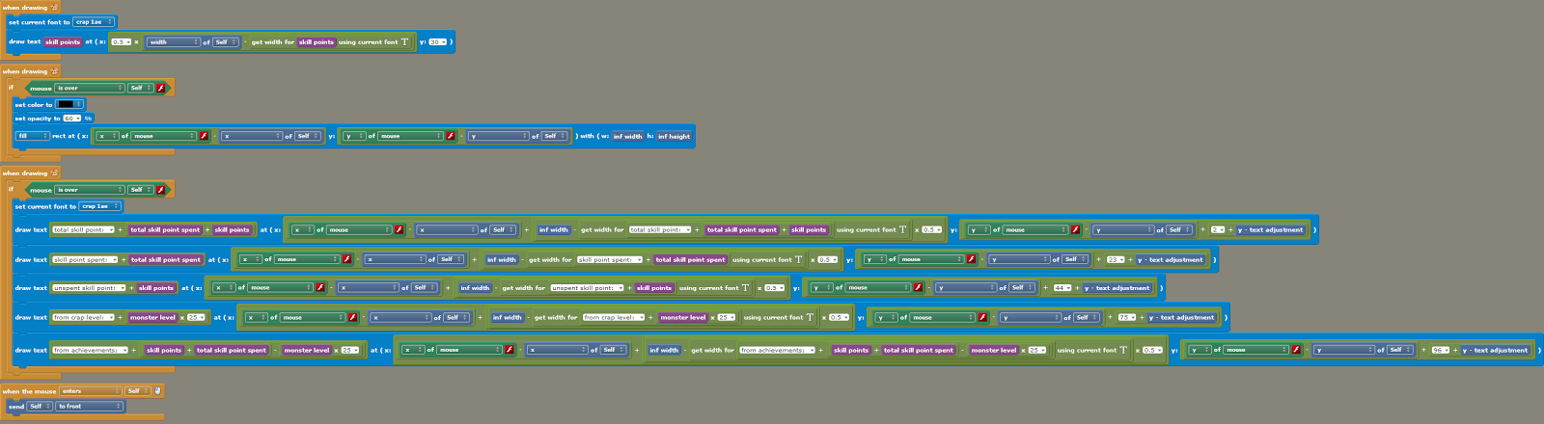The height and width of the screenshot is (424, 1544).
Task: Click Flash icon on 'if mouse is over' above 'set color to'
Action: [x=160, y=88]
